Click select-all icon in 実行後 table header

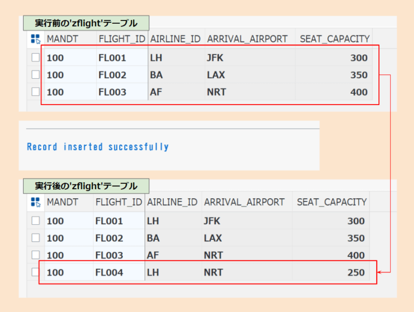36,202
